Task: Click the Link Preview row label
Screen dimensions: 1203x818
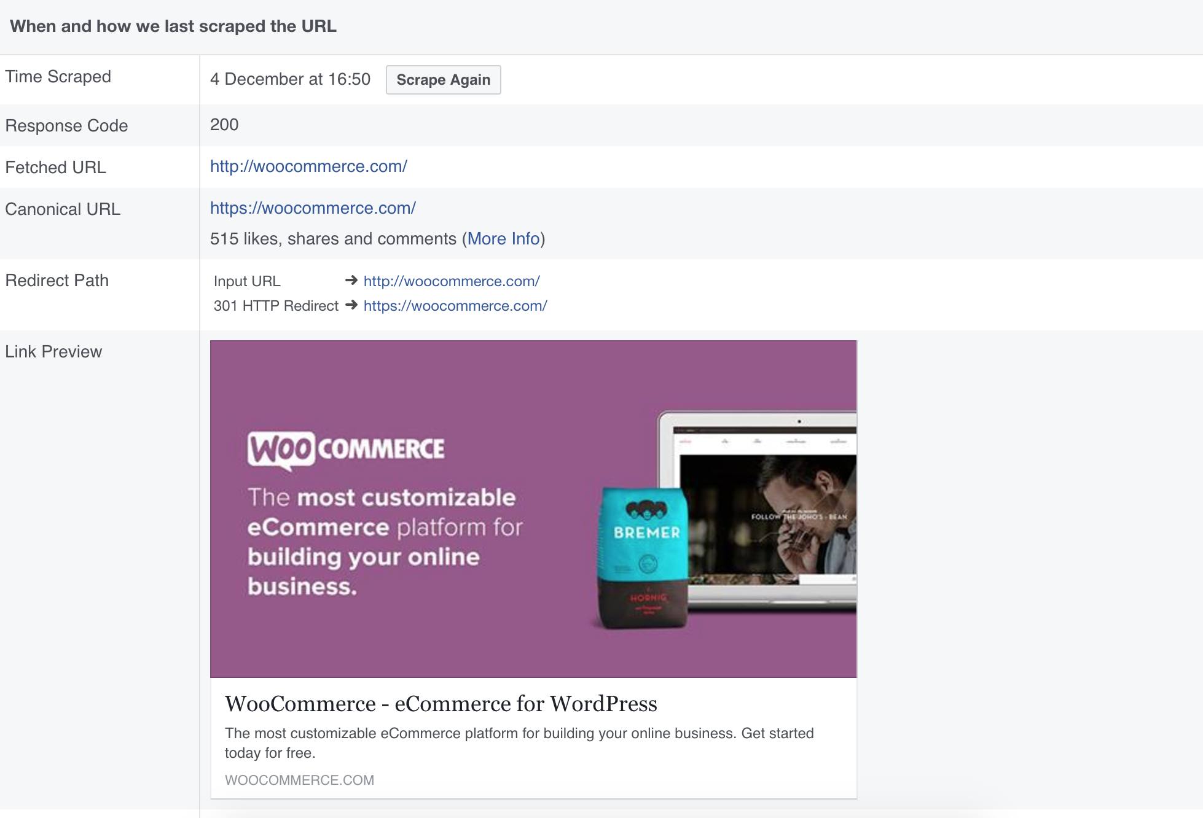Action: pyautogui.click(x=53, y=352)
